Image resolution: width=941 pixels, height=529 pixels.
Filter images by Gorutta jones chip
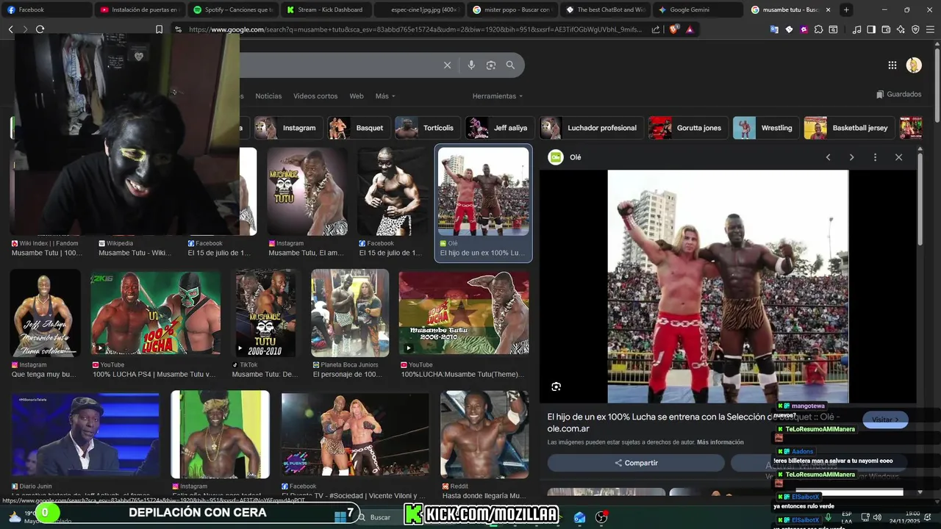(688, 128)
